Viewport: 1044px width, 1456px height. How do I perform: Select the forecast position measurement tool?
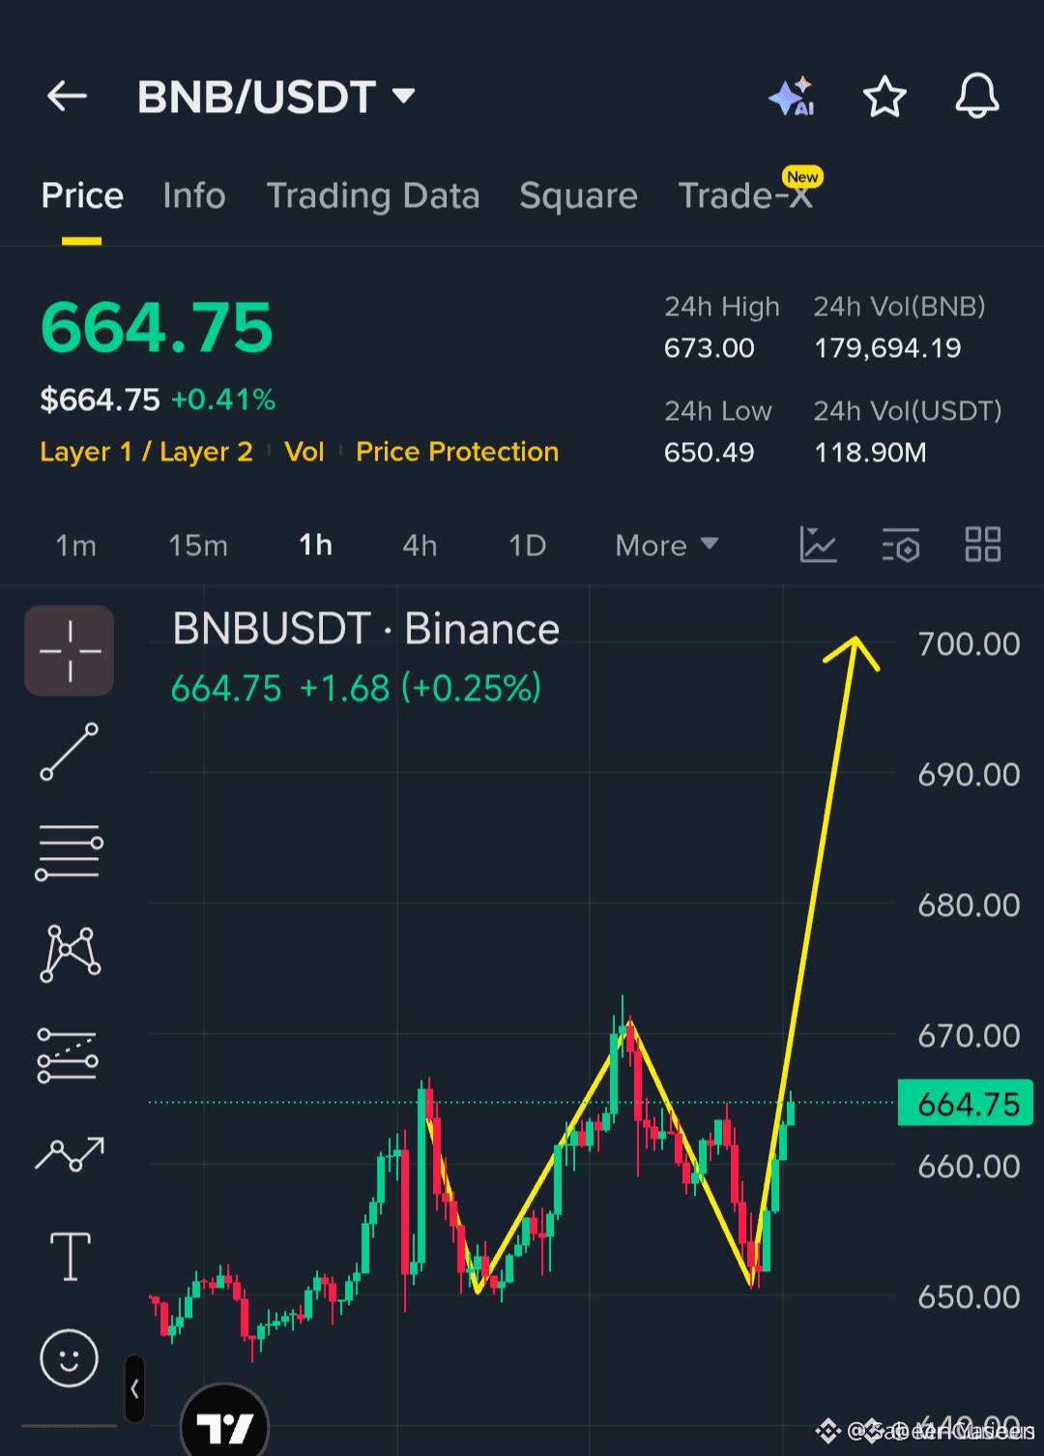68,1055
